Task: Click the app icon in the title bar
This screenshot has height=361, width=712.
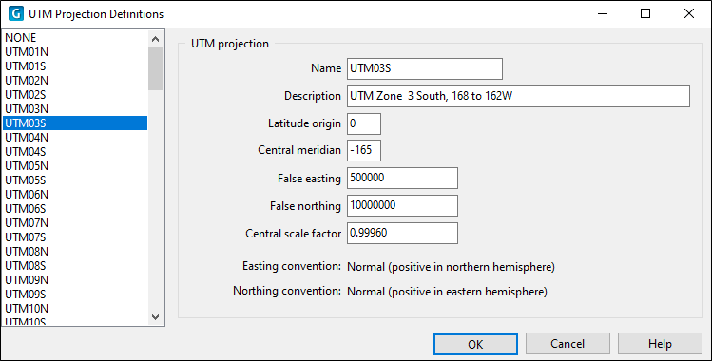Action: [16, 13]
